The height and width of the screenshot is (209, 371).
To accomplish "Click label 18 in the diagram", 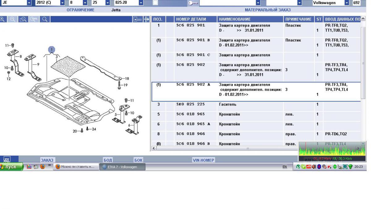I will 127,79.
